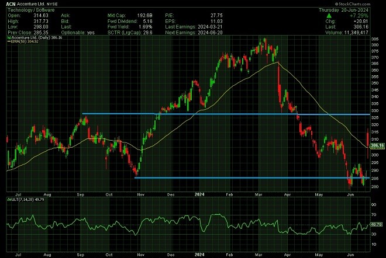
Task: Click the Fwd Yield value 1.69%
Action: click(146, 27)
